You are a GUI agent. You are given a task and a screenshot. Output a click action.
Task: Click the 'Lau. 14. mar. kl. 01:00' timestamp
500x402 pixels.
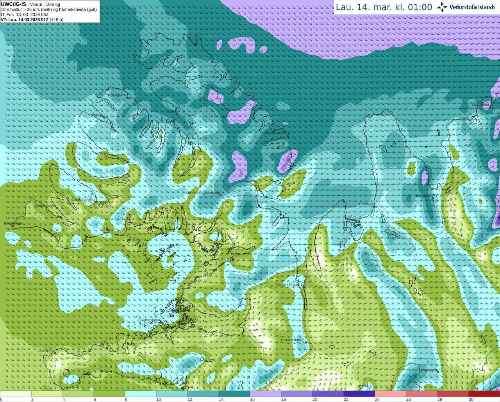pos(384,7)
